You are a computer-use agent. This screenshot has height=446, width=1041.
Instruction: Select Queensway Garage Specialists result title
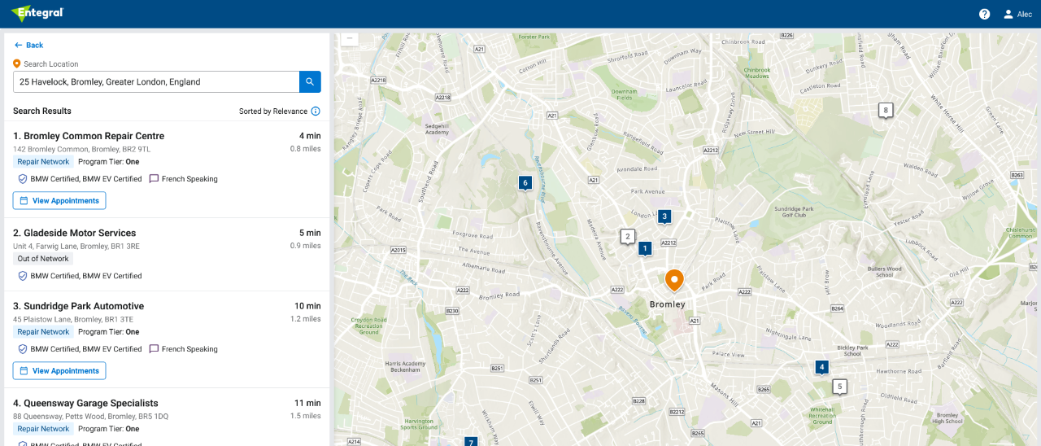85,403
